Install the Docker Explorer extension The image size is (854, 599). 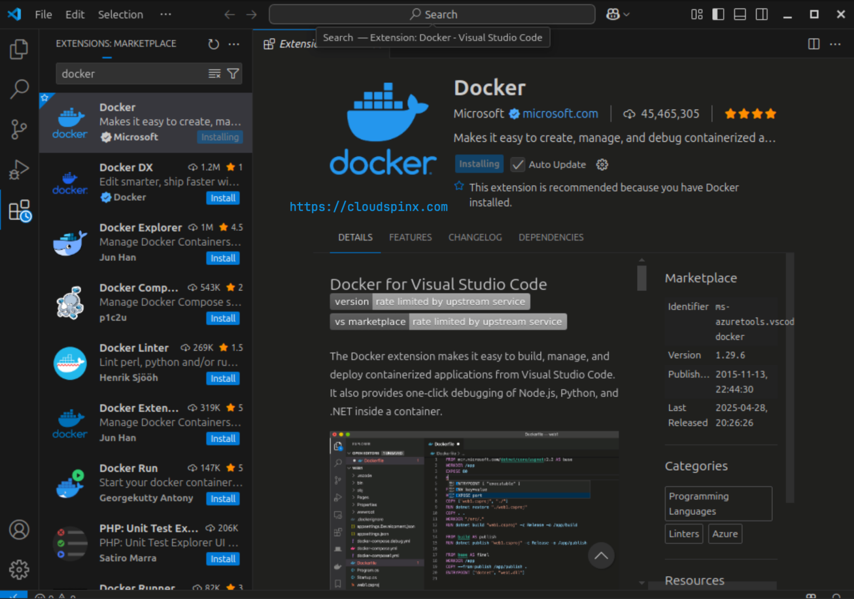(223, 258)
